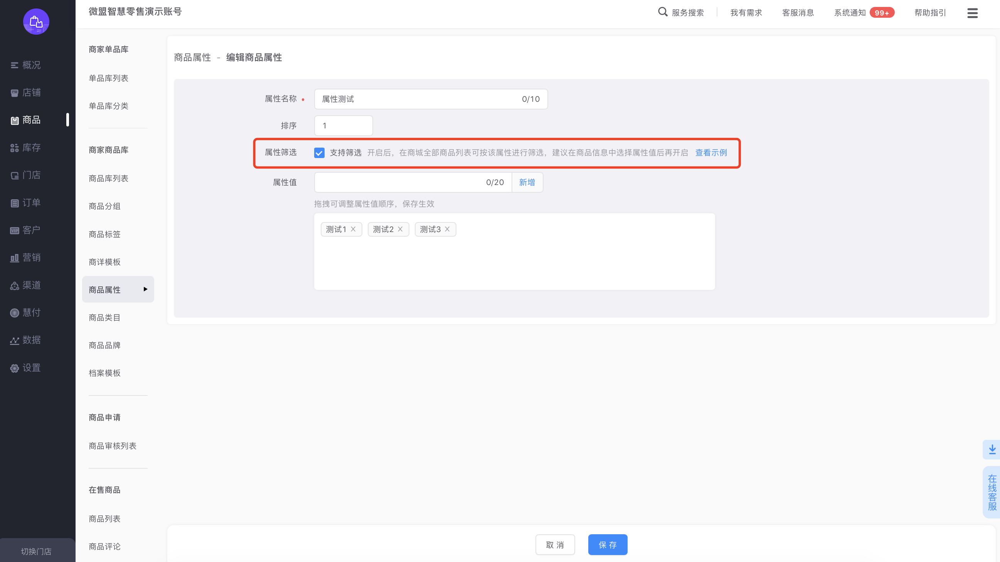Expand the 商品属性 submenu arrow
The image size is (1000, 562).
pos(145,289)
